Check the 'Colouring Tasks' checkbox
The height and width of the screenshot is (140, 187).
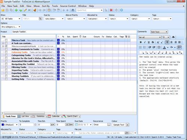[x=6, y=52]
